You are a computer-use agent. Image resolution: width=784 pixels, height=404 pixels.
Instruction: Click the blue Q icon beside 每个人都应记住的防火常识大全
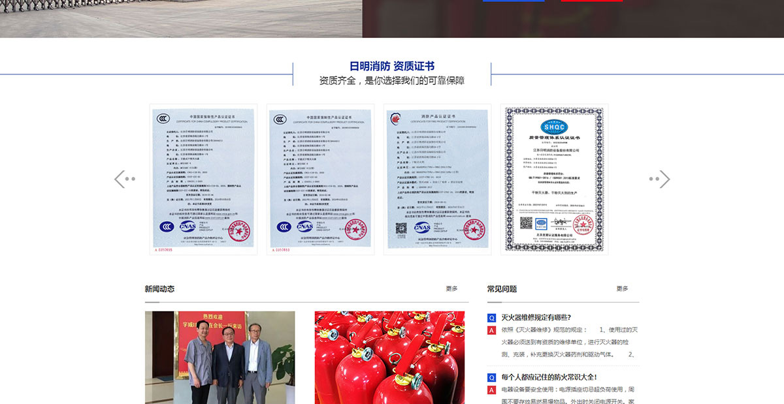tap(491, 377)
